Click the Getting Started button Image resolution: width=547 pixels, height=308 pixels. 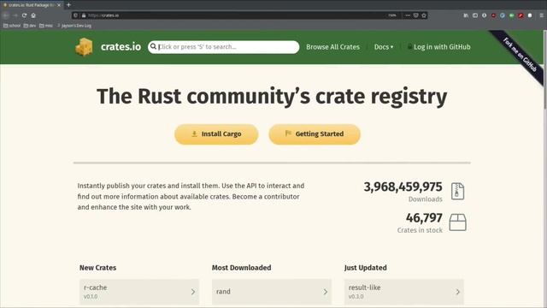[315, 134]
